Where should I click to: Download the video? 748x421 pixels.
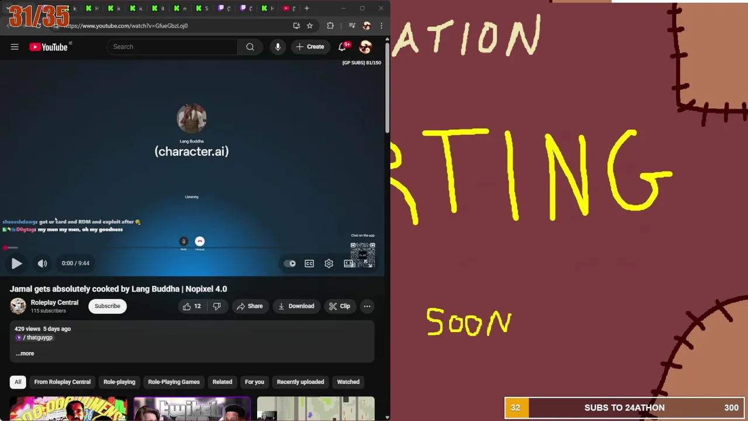[x=296, y=306]
